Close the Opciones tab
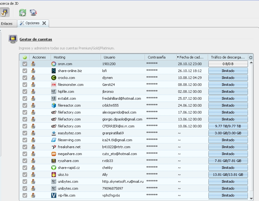 pos(44,23)
